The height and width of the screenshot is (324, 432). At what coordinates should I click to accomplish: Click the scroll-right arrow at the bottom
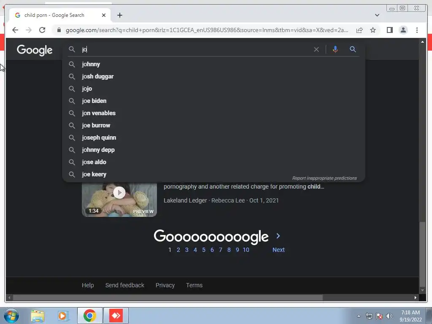click(x=416, y=297)
